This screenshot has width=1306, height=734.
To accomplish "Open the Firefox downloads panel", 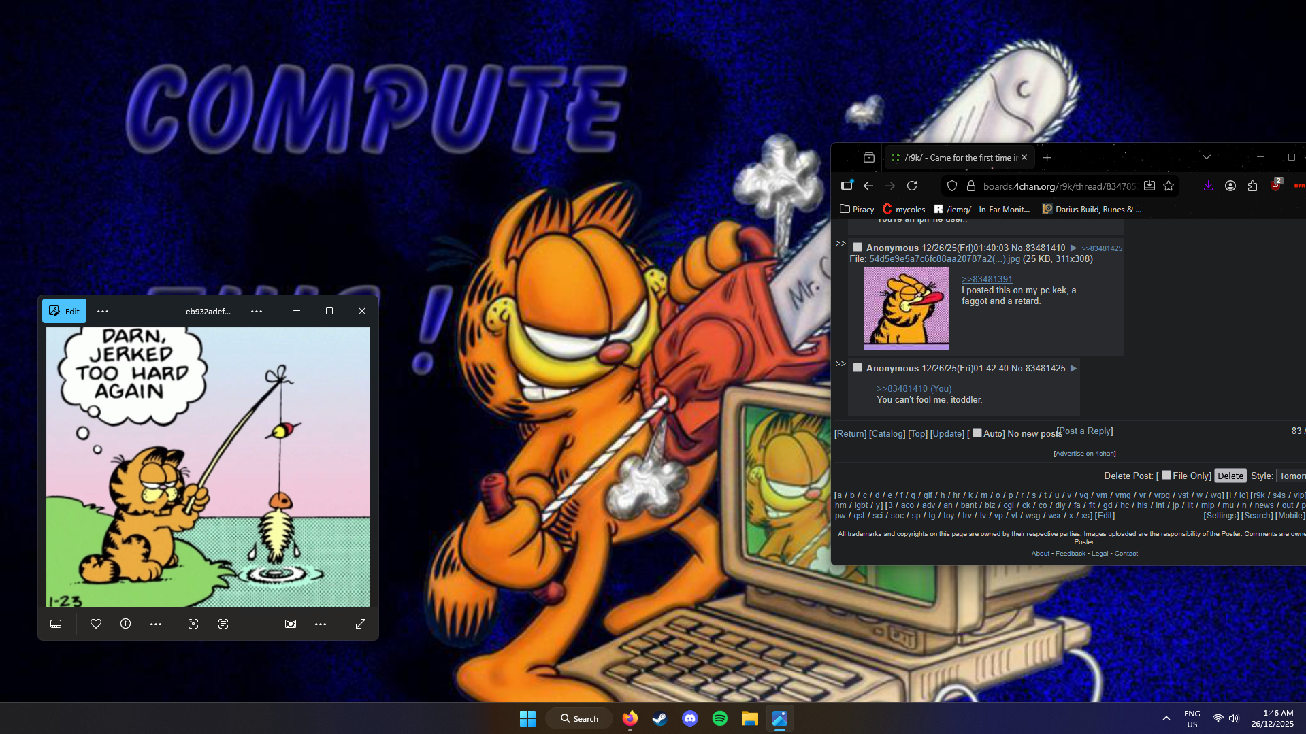I will pos(1209,186).
